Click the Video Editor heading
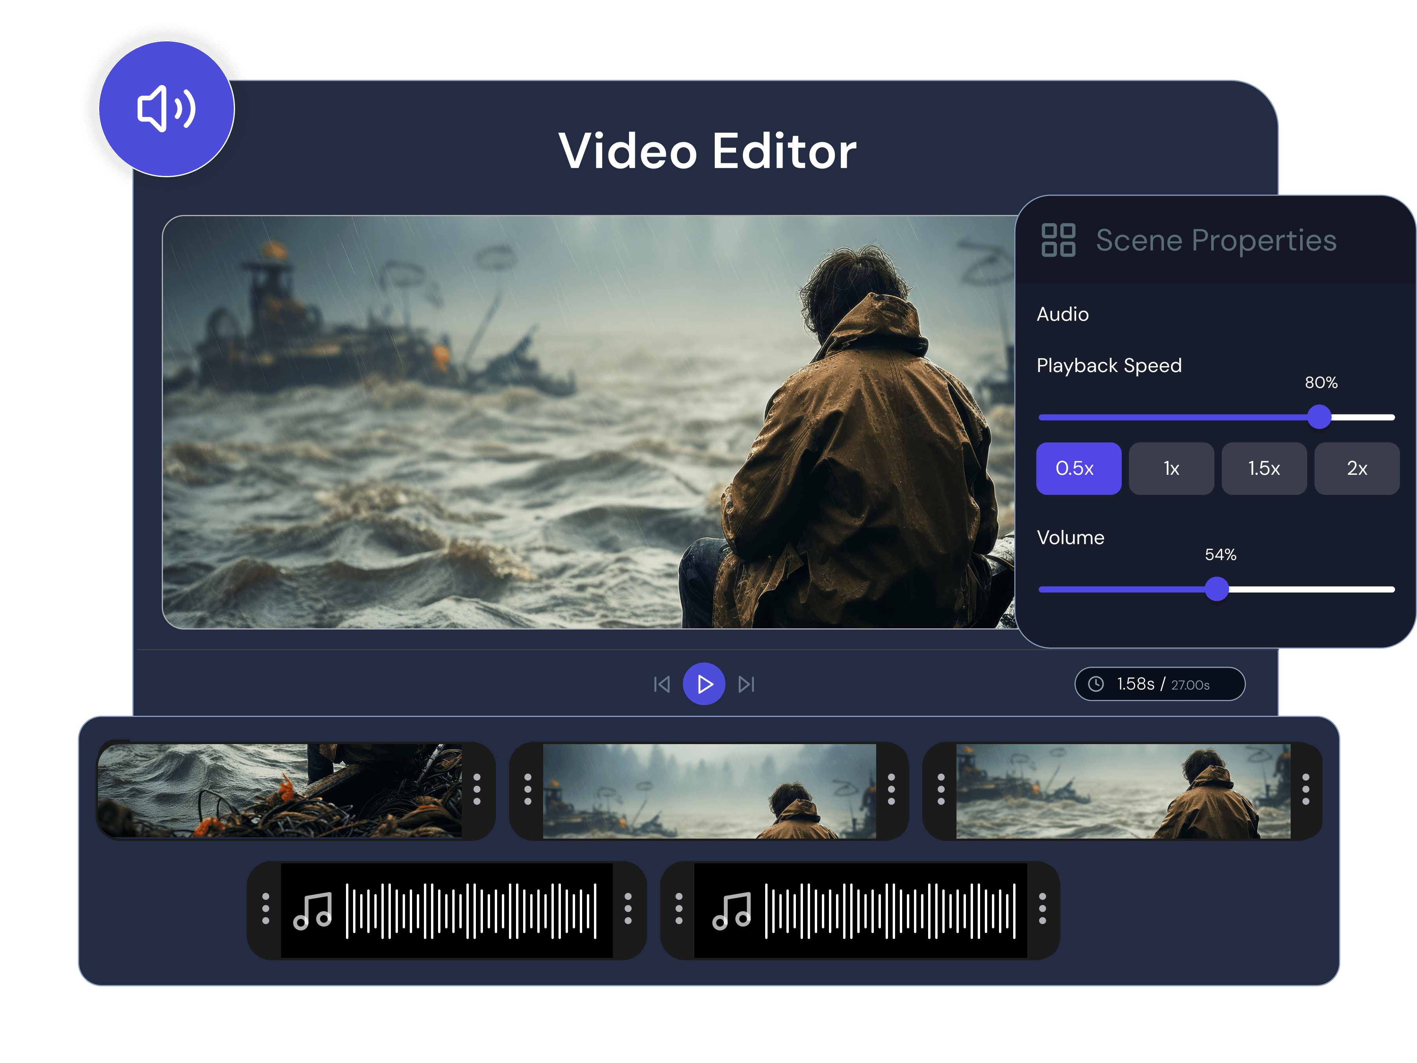The height and width of the screenshot is (1063, 1417). click(707, 151)
